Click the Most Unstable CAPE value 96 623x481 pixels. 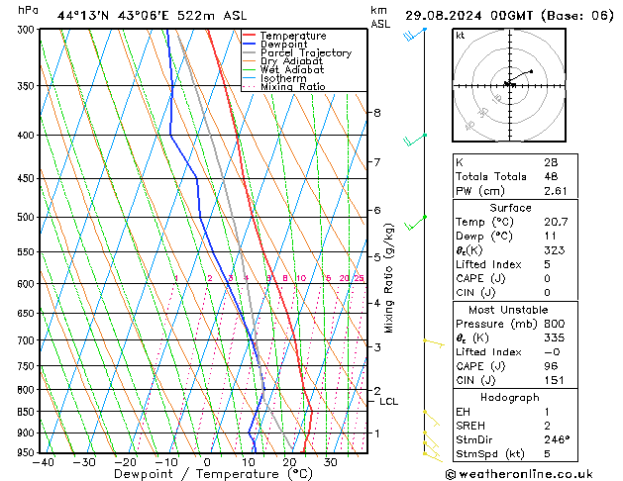(551, 366)
